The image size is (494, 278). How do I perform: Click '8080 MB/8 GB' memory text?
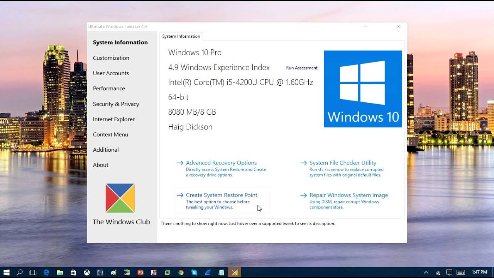(x=192, y=112)
